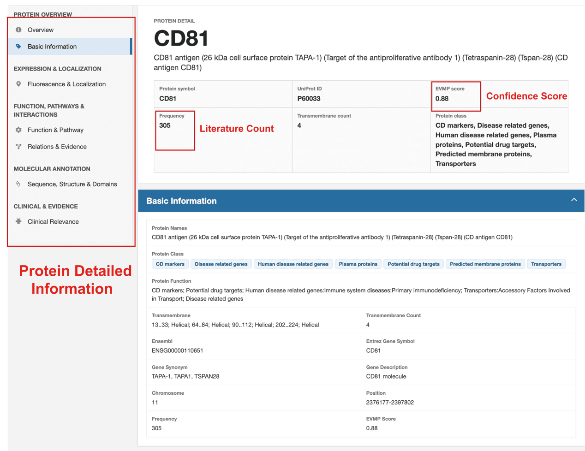Go to Fluorescence & Localization section
The image size is (585, 451).
pos(70,84)
